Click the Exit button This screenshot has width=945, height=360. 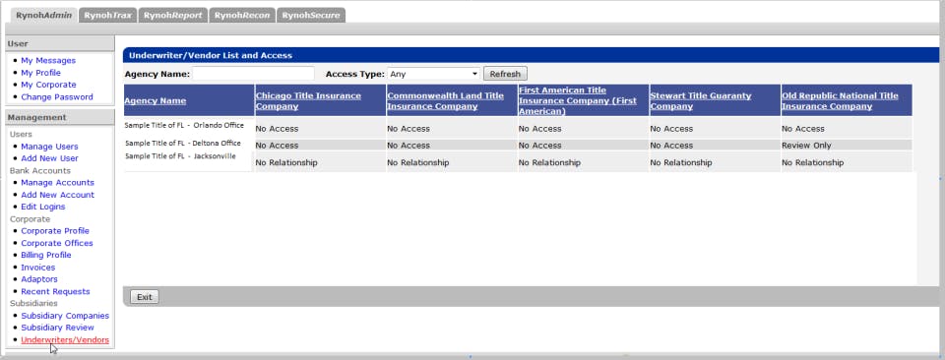click(x=145, y=297)
